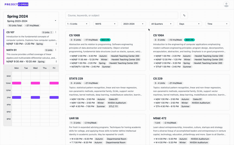Click the WAY-FR tag on CS 106B

pyautogui.click(x=105, y=40)
